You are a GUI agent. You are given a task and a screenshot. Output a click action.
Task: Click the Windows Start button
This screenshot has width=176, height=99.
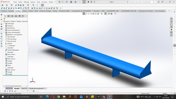pos(3,97)
